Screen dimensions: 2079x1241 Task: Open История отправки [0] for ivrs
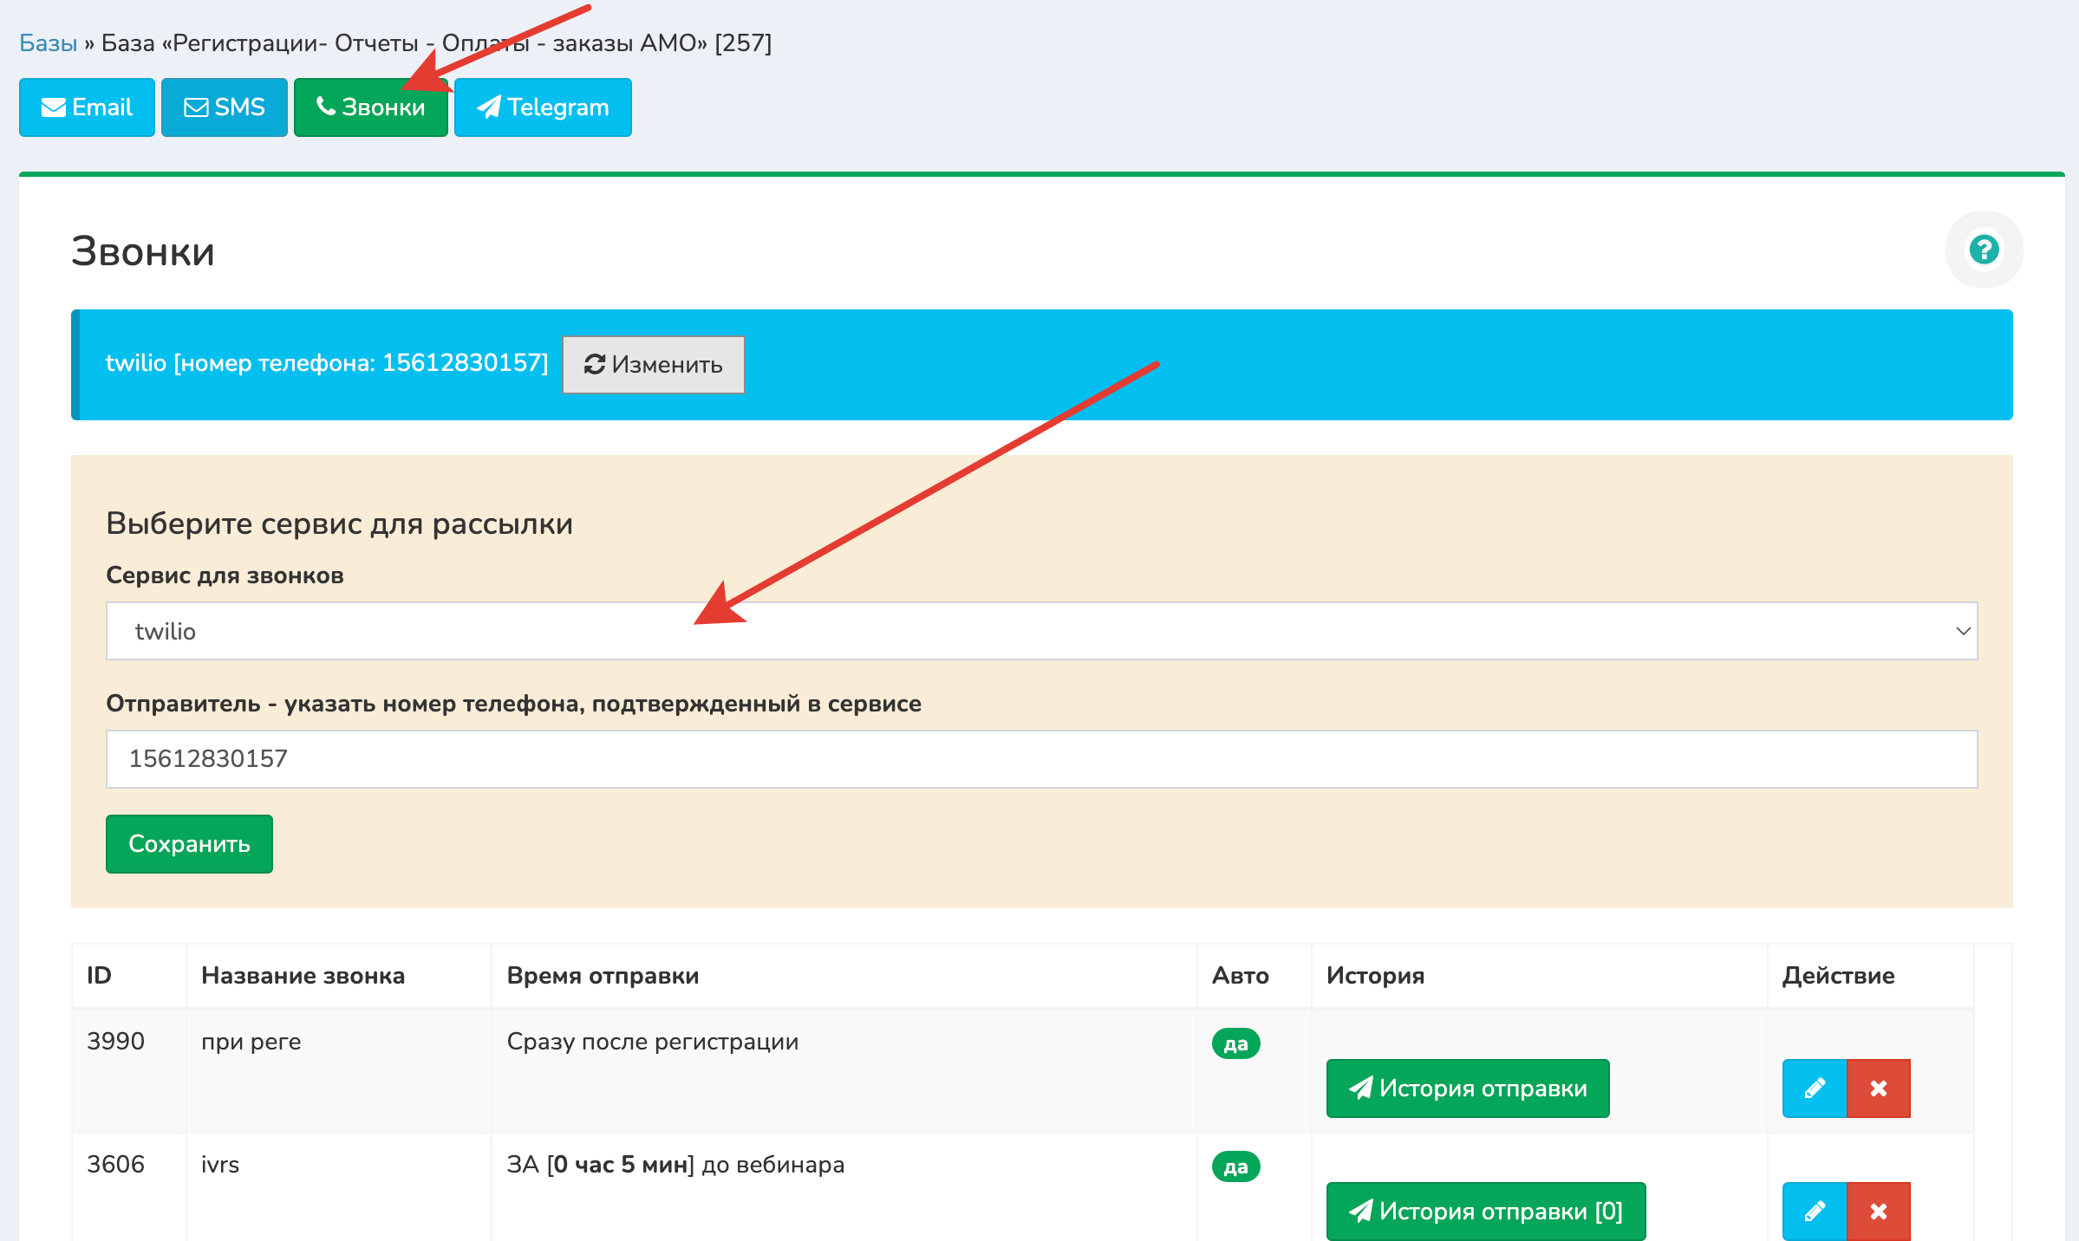[x=1485, y=1211]
